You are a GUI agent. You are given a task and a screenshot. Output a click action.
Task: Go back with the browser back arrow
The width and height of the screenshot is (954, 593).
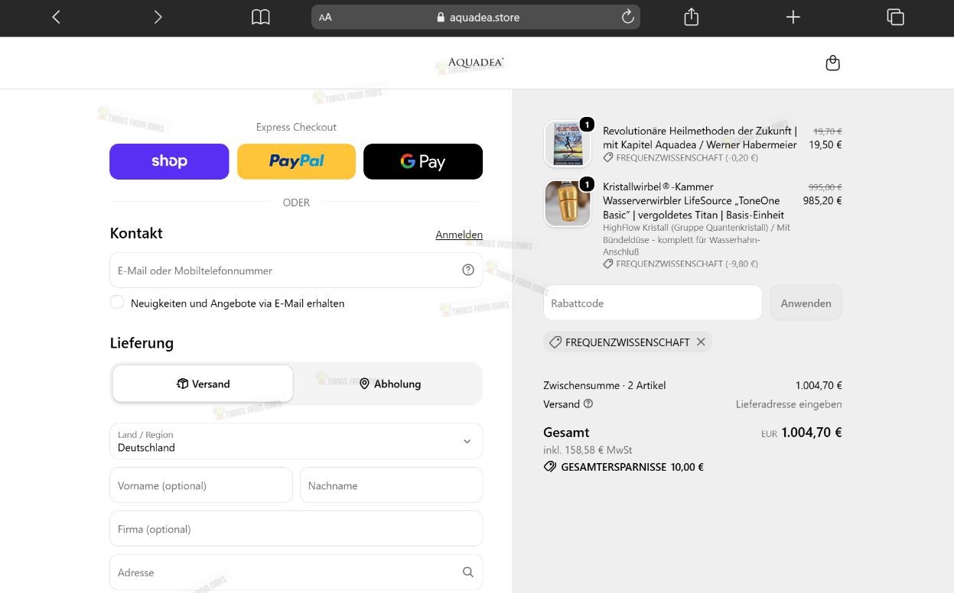coord(56,17)
